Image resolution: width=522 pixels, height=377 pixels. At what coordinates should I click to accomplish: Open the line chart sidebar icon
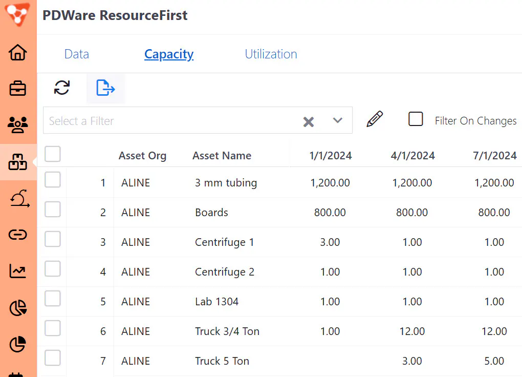point(18,271)
